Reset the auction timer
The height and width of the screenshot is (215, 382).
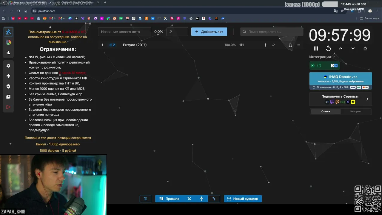[328, 48]
